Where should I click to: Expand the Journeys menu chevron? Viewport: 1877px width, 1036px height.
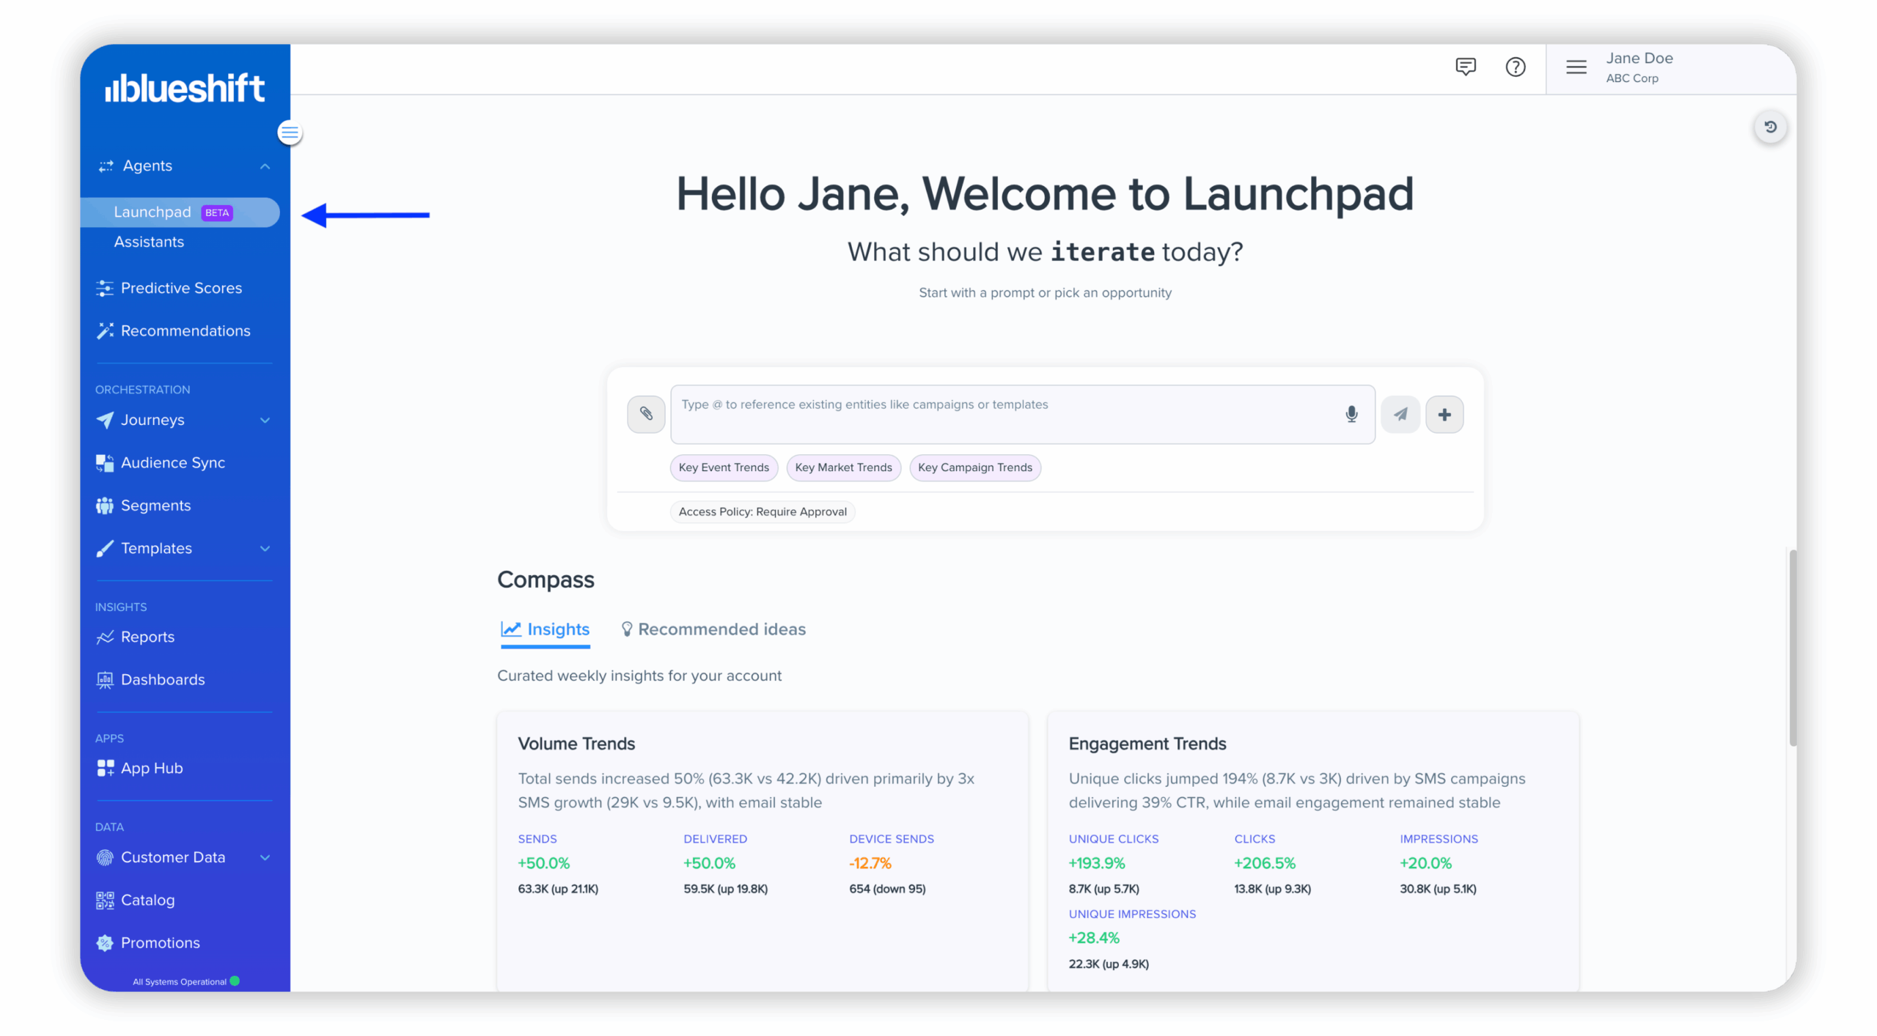click(x=265, y=420)
